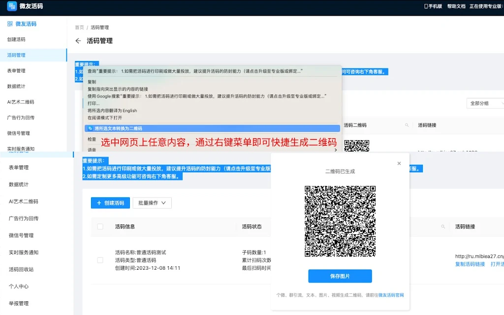Click the large generated QR code image
This screenshot has height=315, width=504.
(340, 221)
